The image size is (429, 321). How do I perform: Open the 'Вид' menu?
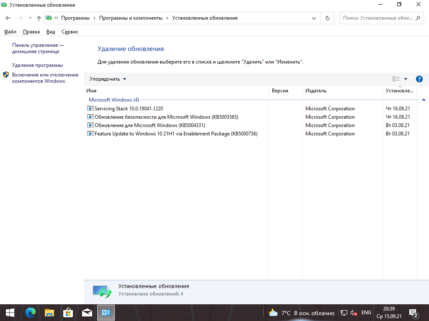pyautogui.click(x=51, y=32)
